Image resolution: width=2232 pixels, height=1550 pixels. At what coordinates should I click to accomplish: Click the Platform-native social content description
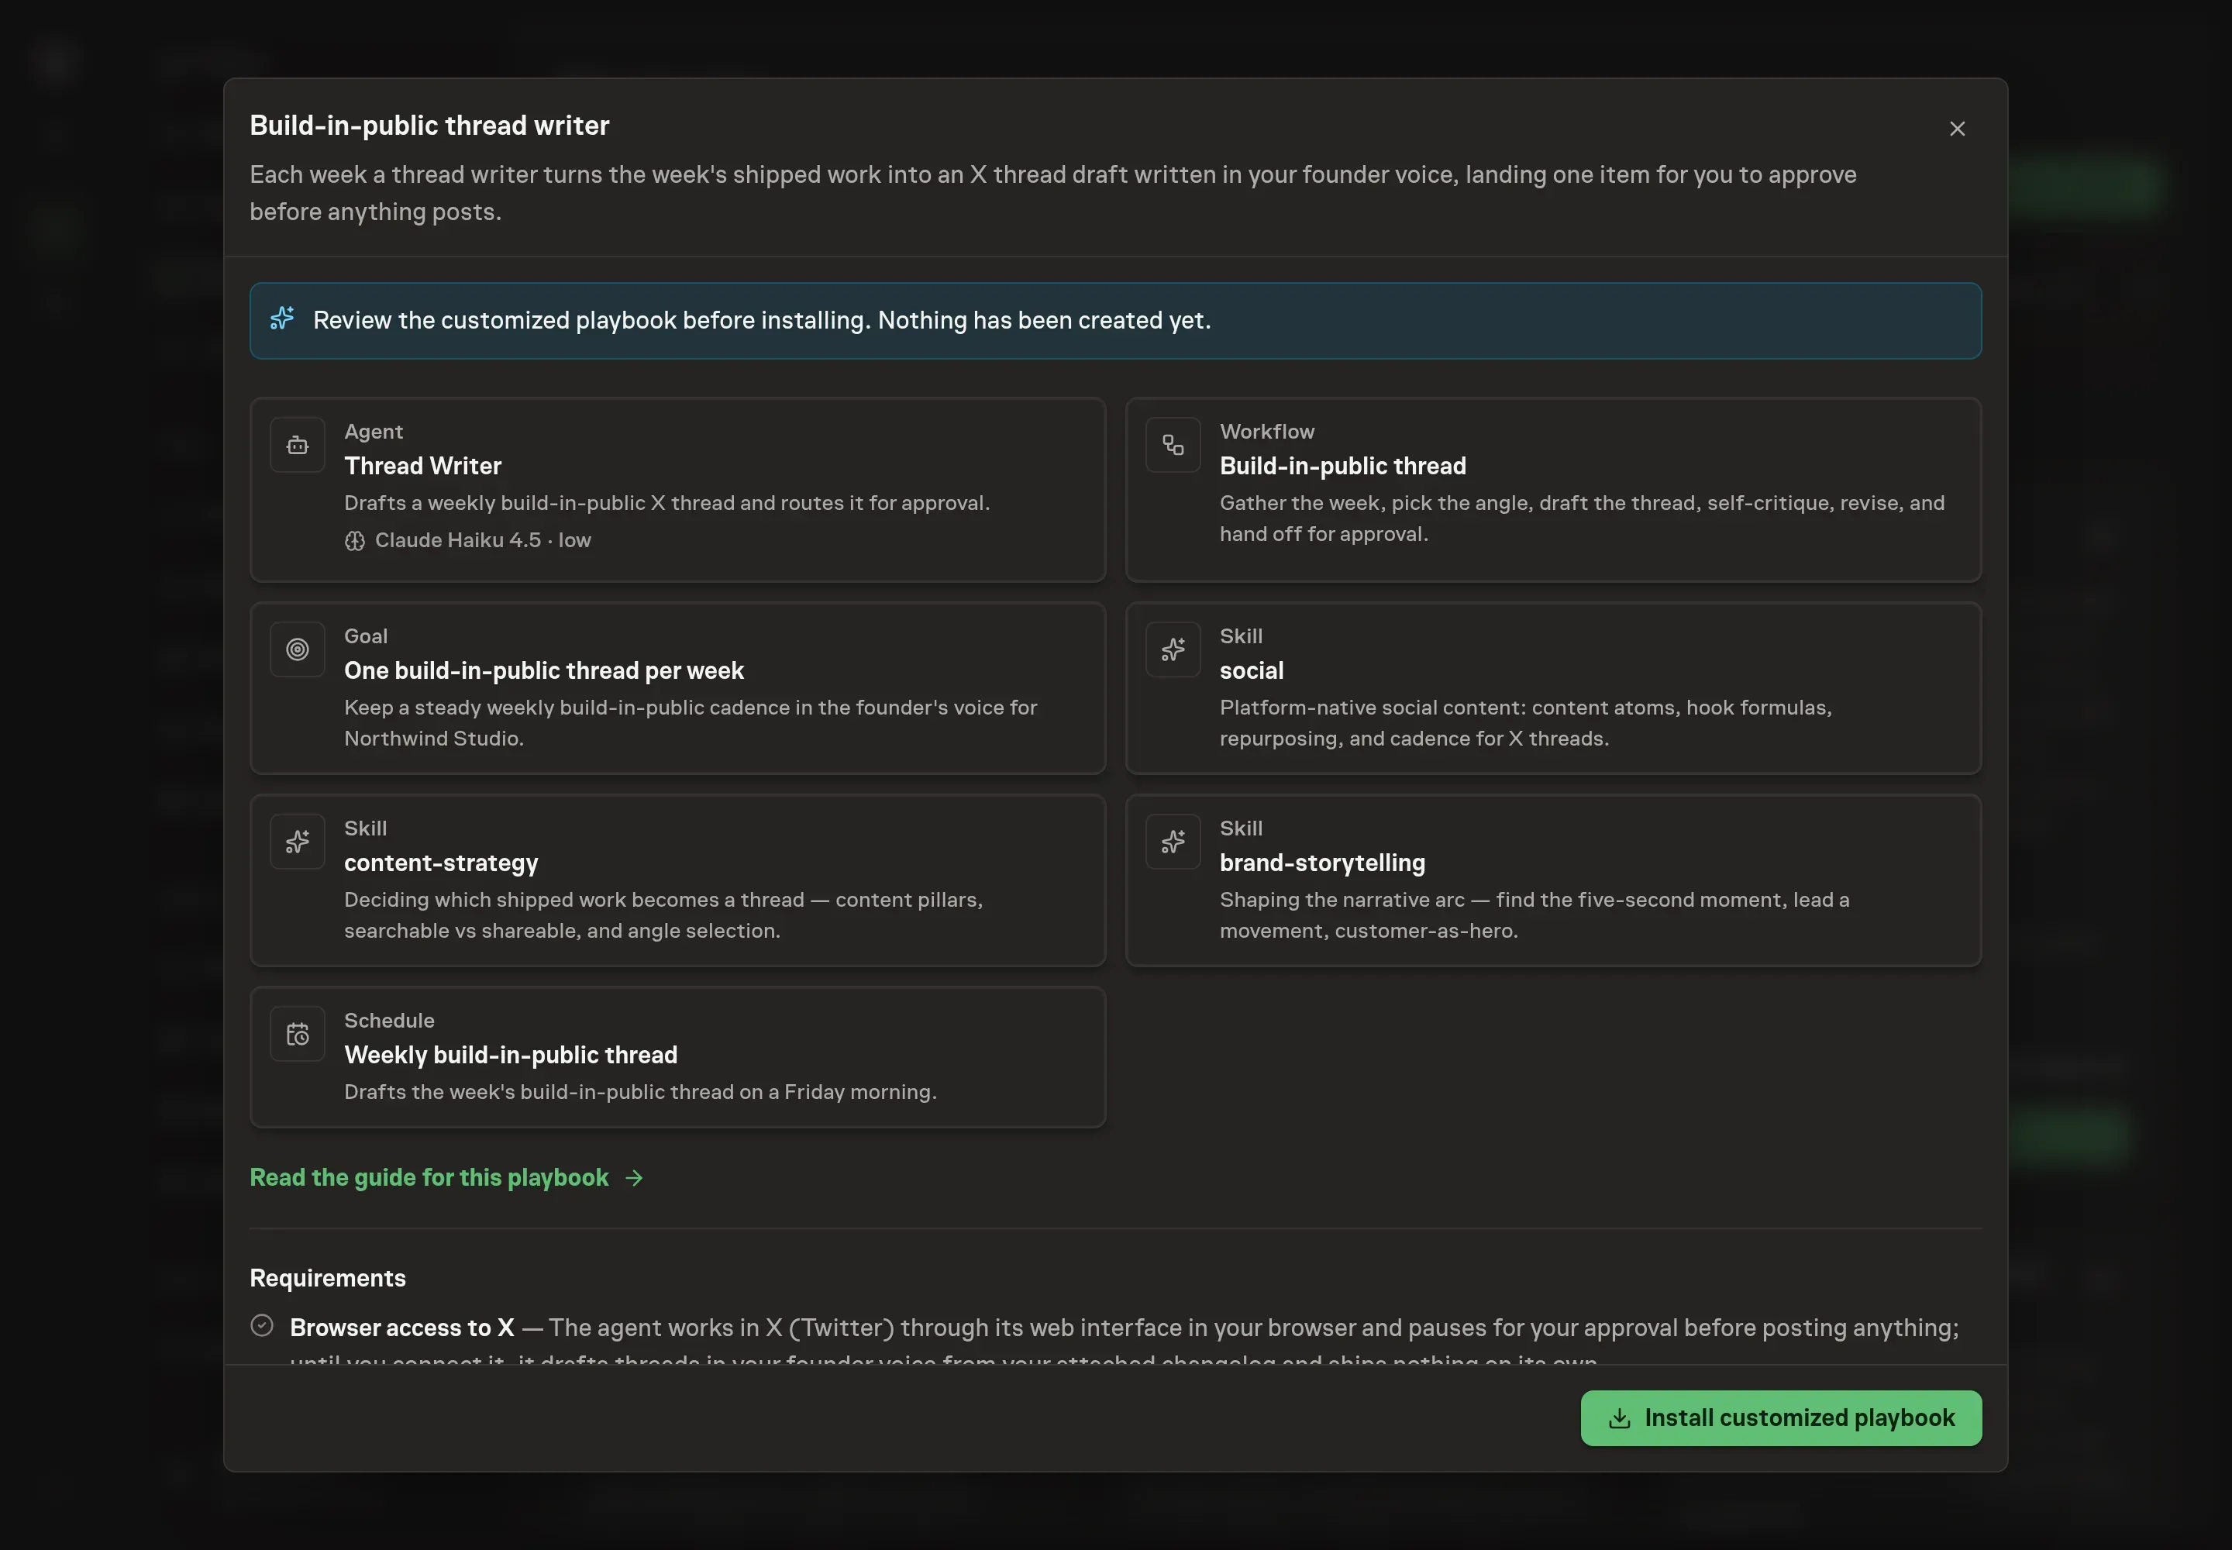1526,724
